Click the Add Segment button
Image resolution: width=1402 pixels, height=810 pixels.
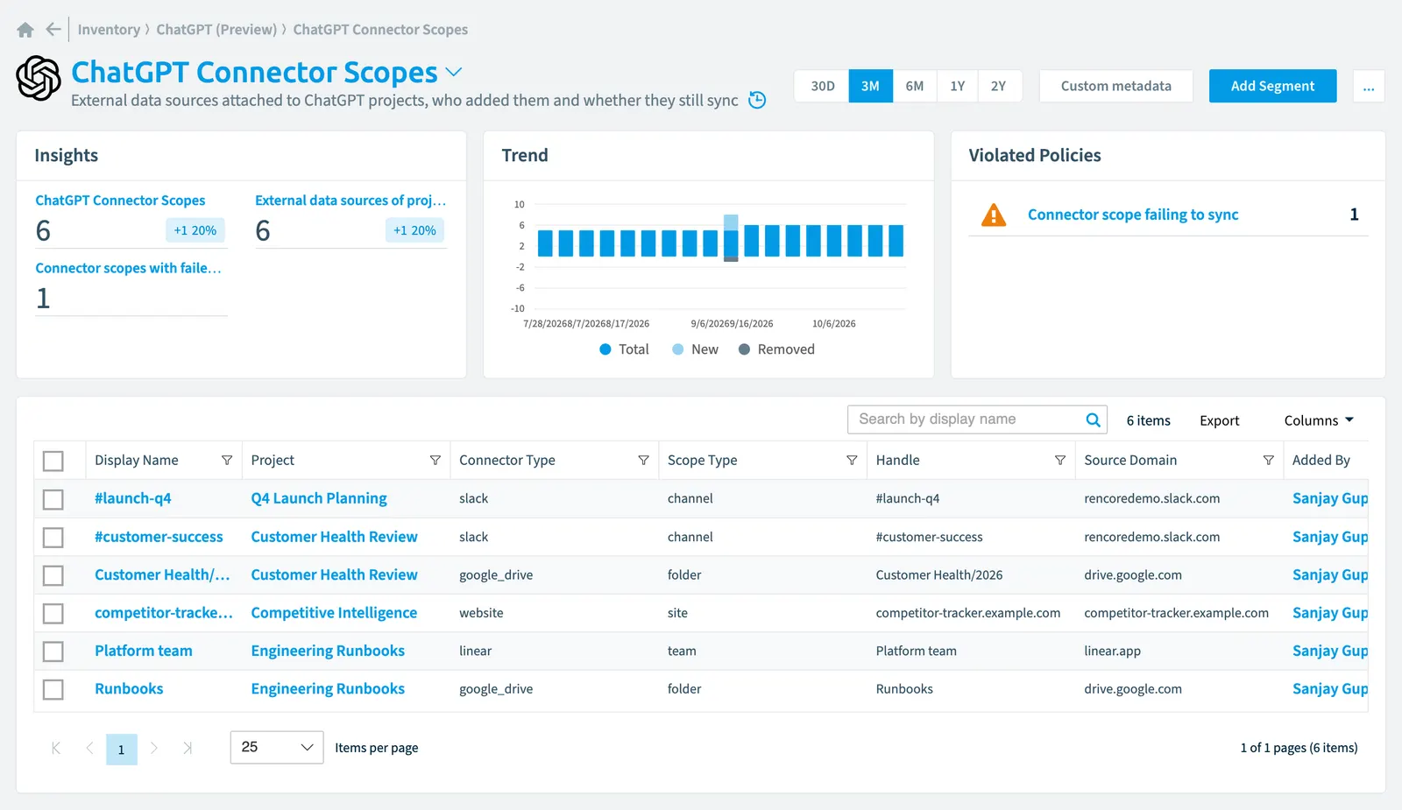[x=1272, y=86]
